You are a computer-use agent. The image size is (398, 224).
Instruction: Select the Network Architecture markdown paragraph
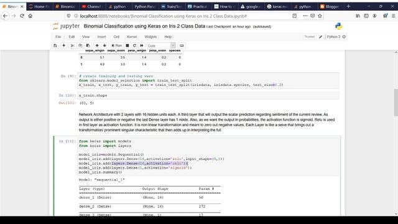coord(207,122)
